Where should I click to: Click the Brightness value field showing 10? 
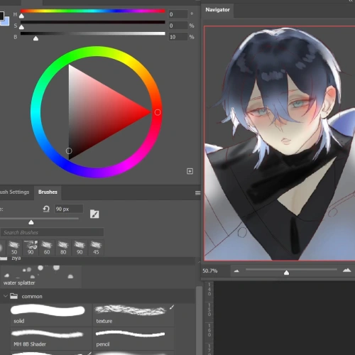pyautogui.click(x=178, y=37)
